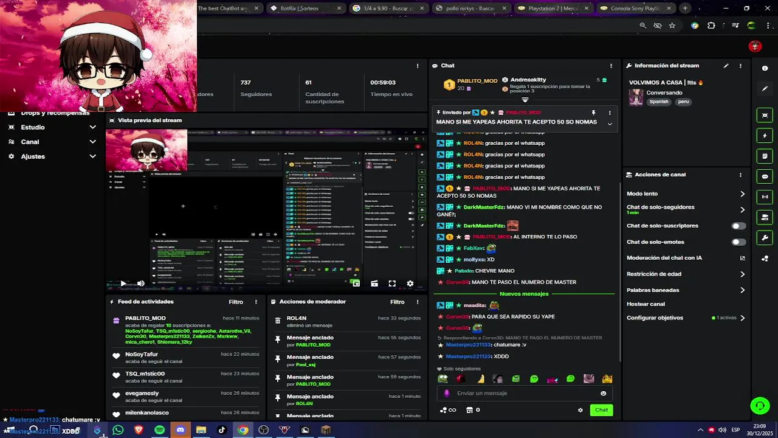Toggle the channel actions sidebar icon

[x=765, y=217]
